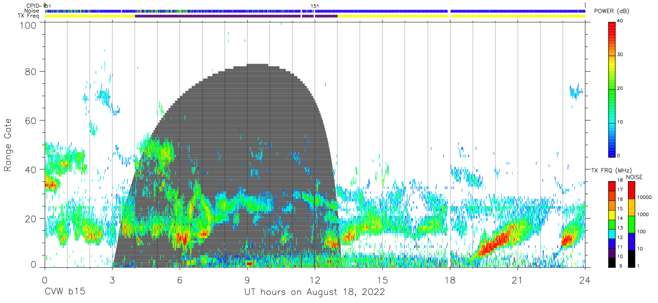Viewport: 658px width, 303px height.
Task: Click the noise scale tick label 1
Action: 638,266
